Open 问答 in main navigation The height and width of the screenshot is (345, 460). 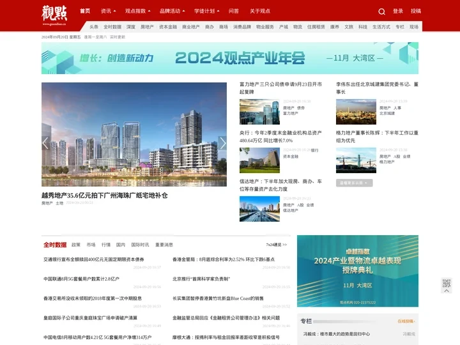pyautogui.click(x=234, y=11)
